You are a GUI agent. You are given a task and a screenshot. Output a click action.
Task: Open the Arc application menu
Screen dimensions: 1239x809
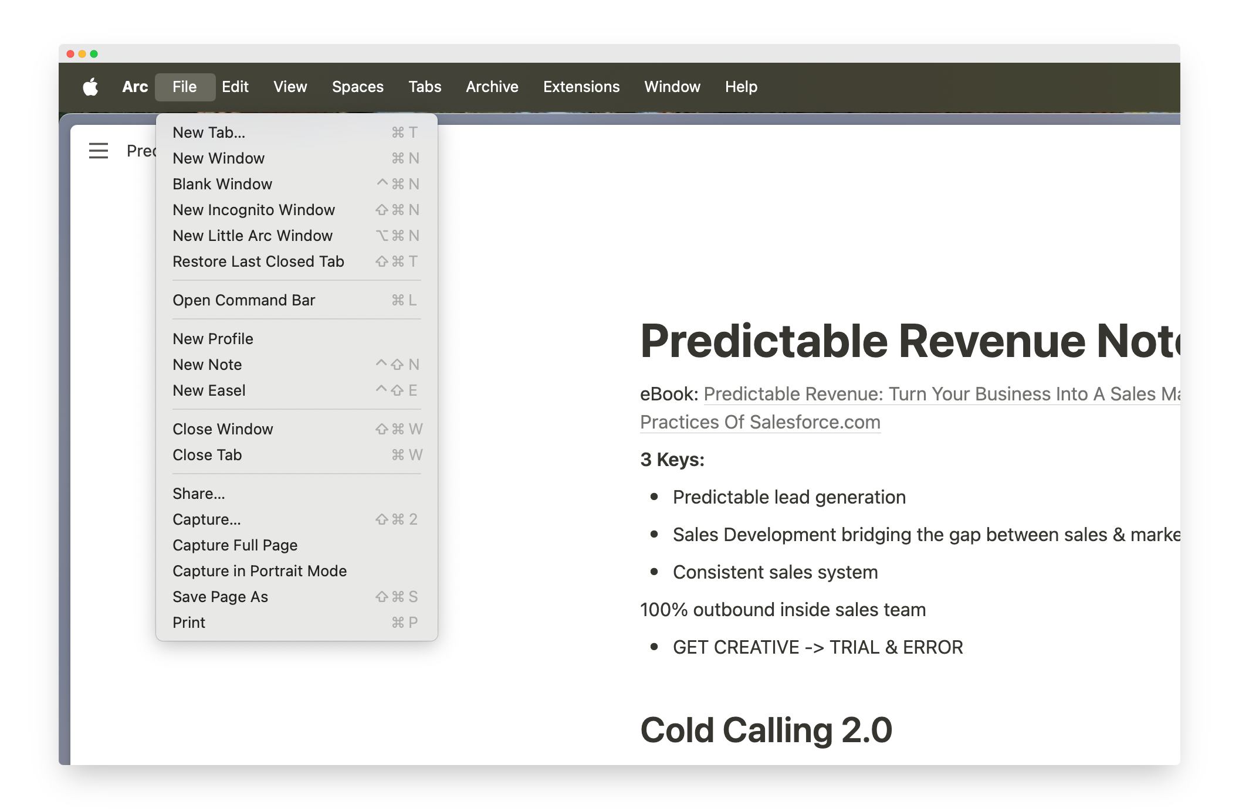pos(135,87)
